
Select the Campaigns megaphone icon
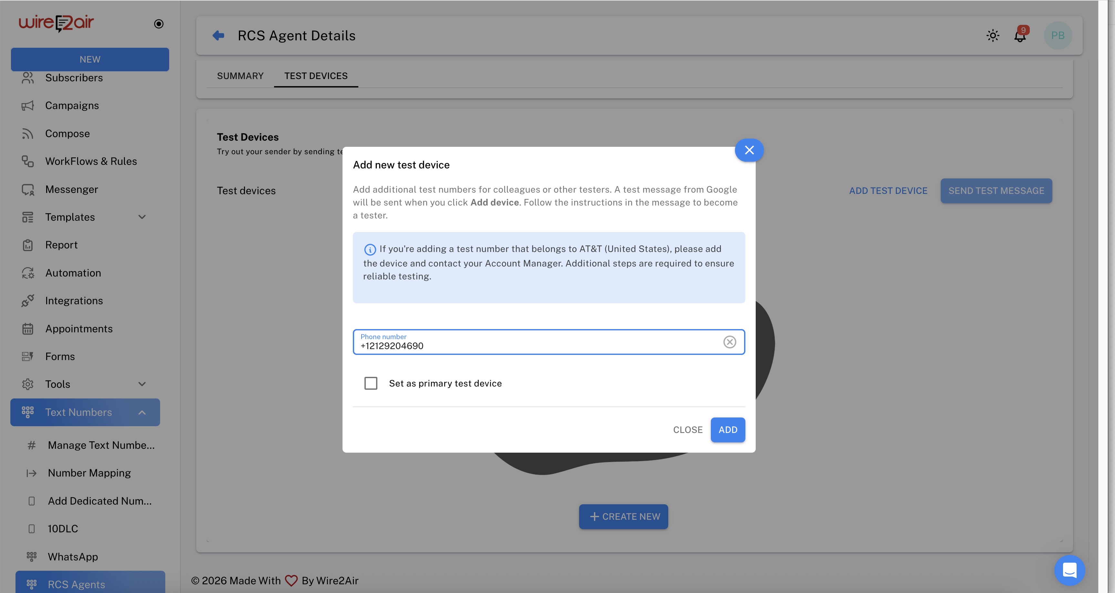tap(28, 106)
